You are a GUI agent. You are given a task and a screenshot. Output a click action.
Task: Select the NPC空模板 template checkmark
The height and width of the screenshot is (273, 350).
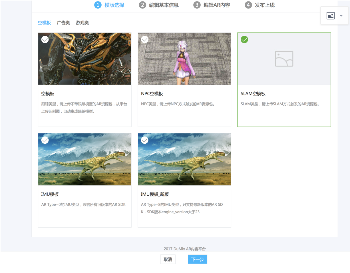coord(145,39)
